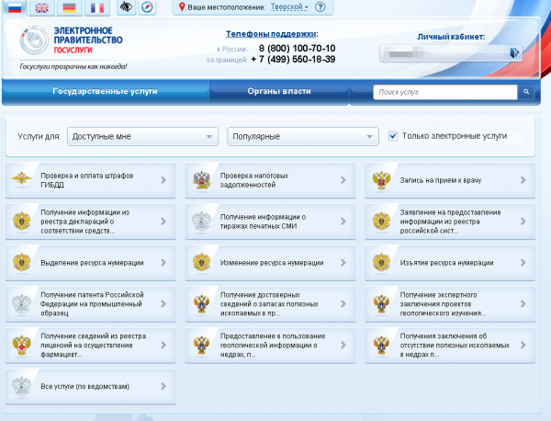Expand arrow on Изменение ресурса нумерации
This screenshot has height=421, width=551.
[x=343, y=262]
